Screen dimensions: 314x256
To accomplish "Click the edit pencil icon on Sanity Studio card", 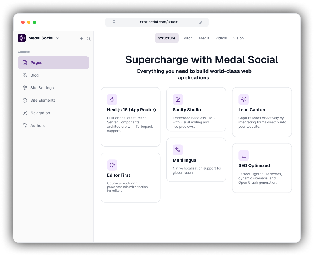I will tap(178, 99).
